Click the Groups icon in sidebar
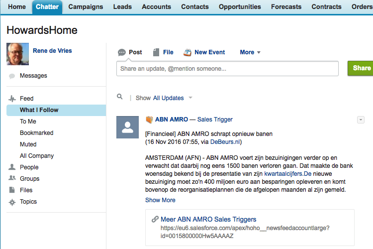This screenshot has height=249, width=373. 12,178
